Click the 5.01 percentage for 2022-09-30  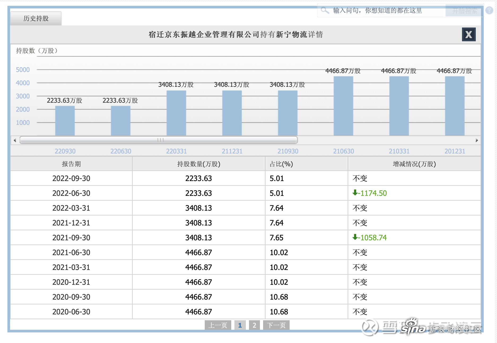click(277, 178)
